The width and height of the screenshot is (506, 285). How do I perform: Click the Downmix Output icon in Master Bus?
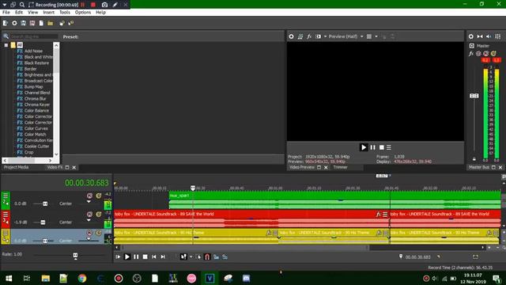[480, 36]
